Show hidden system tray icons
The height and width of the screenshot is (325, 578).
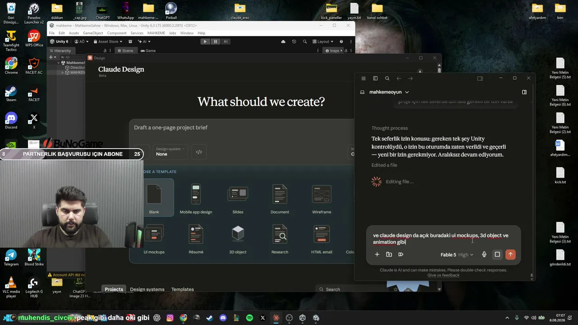[x=507, y=318]
